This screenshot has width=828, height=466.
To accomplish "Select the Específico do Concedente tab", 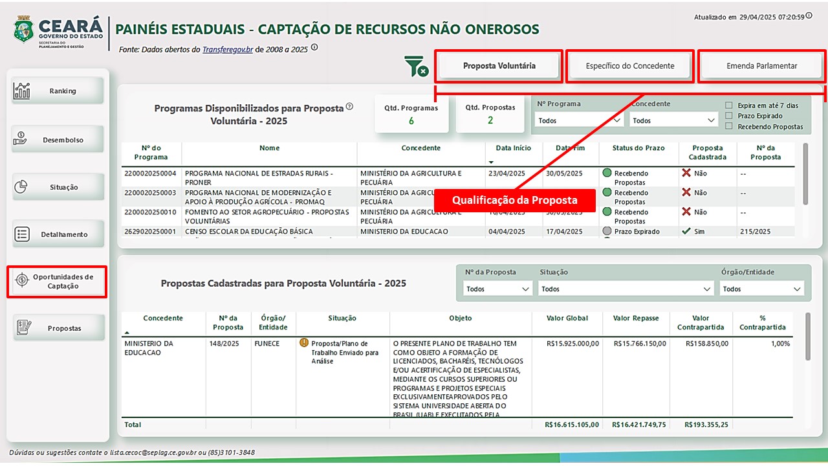I will pyautogui.click(x=630, y=66).
